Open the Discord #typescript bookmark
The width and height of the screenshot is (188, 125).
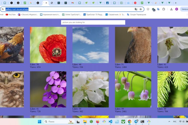(28, 15)
